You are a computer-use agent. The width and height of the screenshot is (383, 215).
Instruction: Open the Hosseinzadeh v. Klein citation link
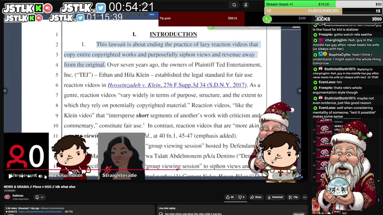tap(177, 85)
